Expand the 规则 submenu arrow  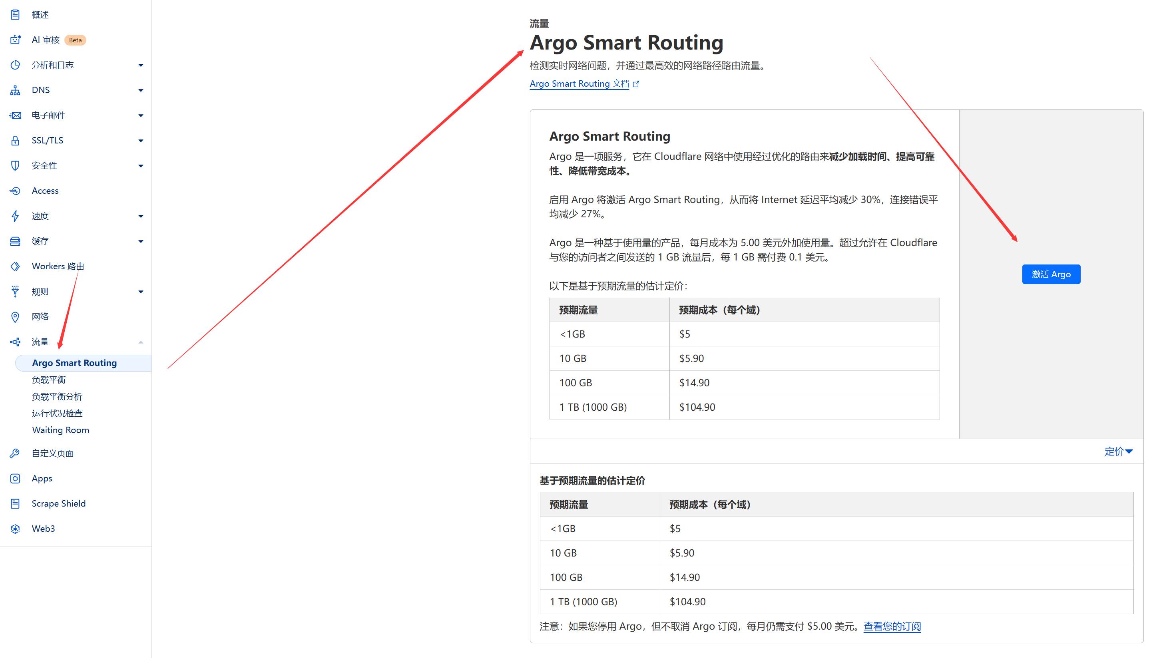tap(140, 292)
